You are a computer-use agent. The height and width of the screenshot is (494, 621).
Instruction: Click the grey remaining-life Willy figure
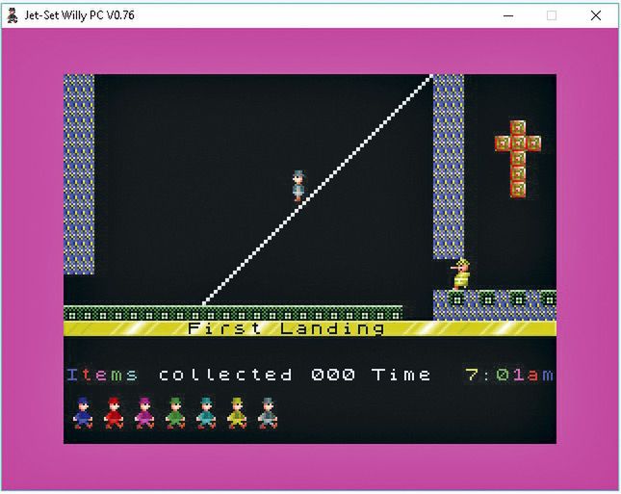[x=268, y=413]
